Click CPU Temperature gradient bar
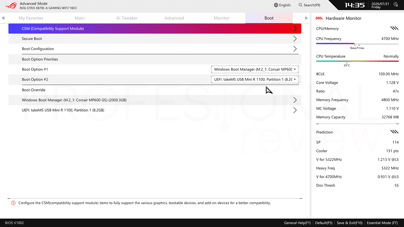404x227 pixels. point(357,61)
